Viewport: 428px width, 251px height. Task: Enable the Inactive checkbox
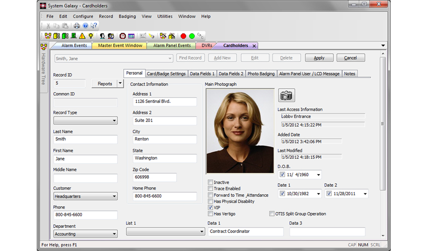tap(210, 182)
